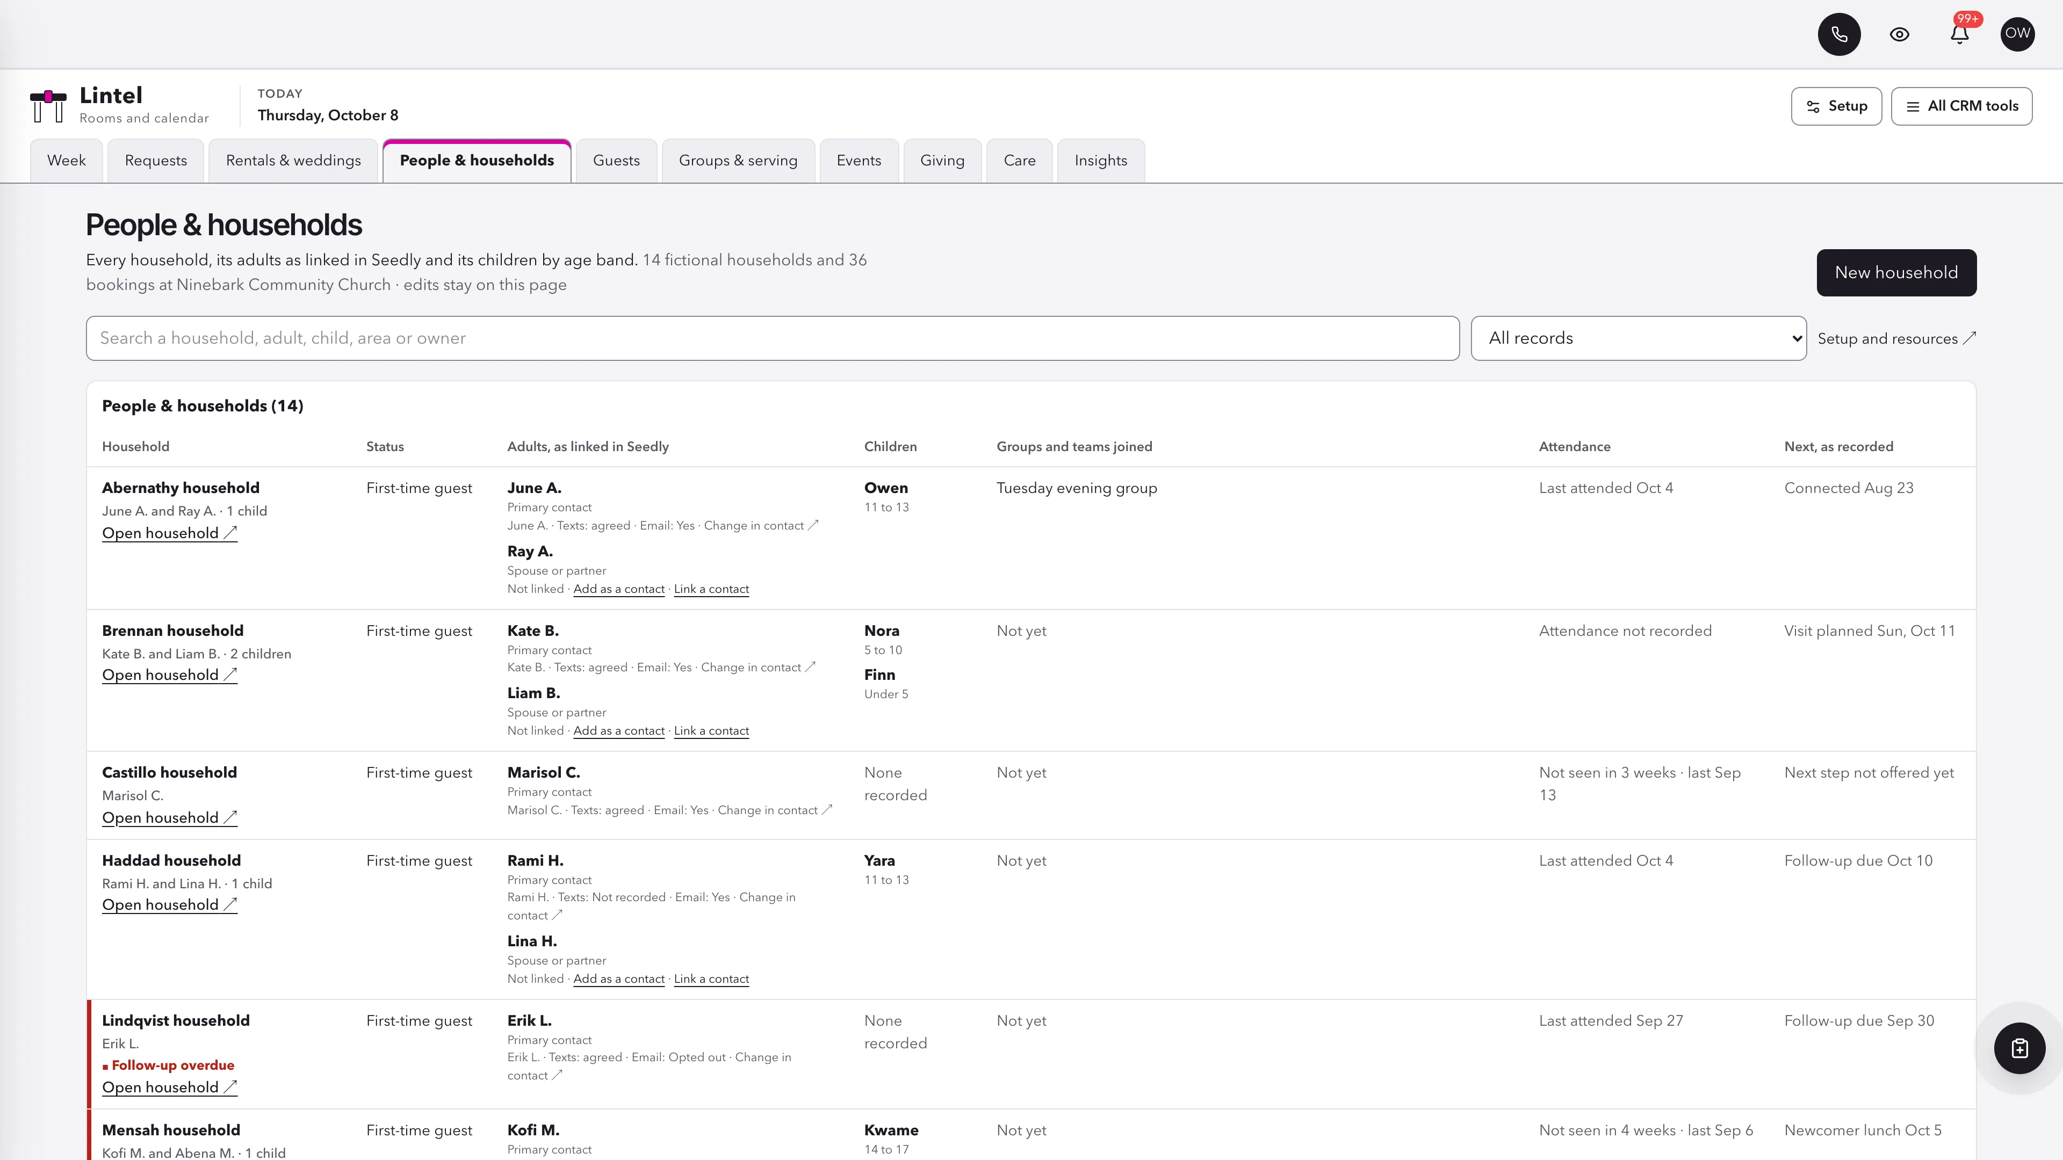Open the Groups & serving tab
The image size is (2063, 1160).
click(x=738, y=161)
